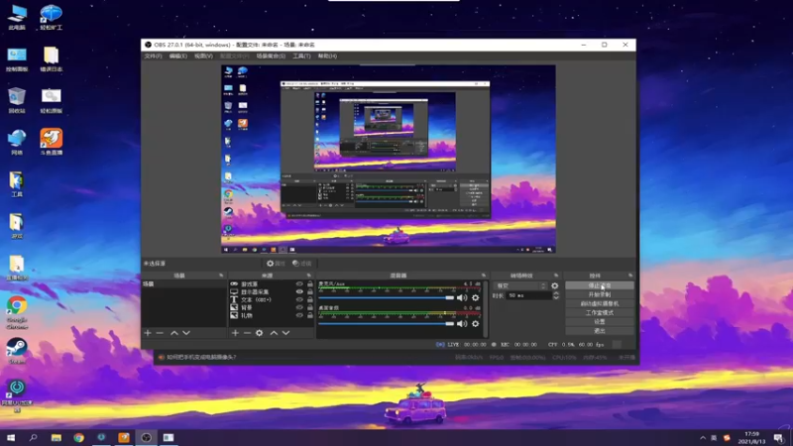The width and height of the screenshot is (793, 446).
Task: Open the 场景集合(S) menu
Action: [271, 56]
